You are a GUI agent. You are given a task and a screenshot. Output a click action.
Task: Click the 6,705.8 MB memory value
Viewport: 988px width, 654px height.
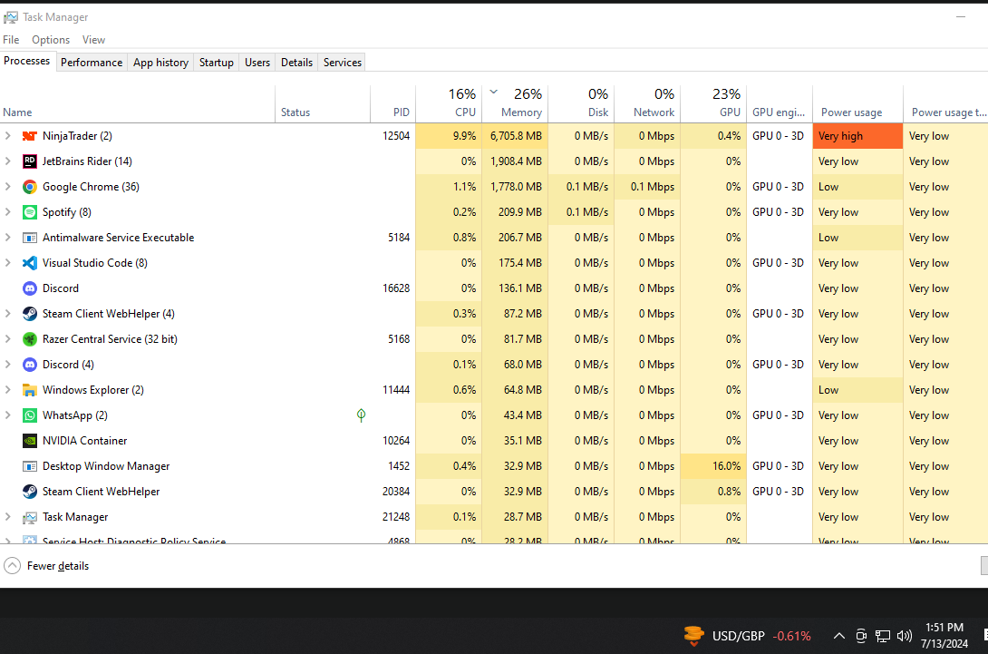click(516, 136)
